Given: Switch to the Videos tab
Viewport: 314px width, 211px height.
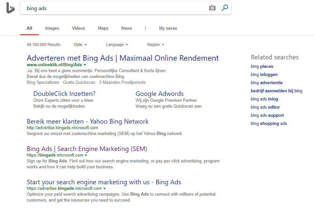Looking at the screenshot, I should tap(78, 28).
